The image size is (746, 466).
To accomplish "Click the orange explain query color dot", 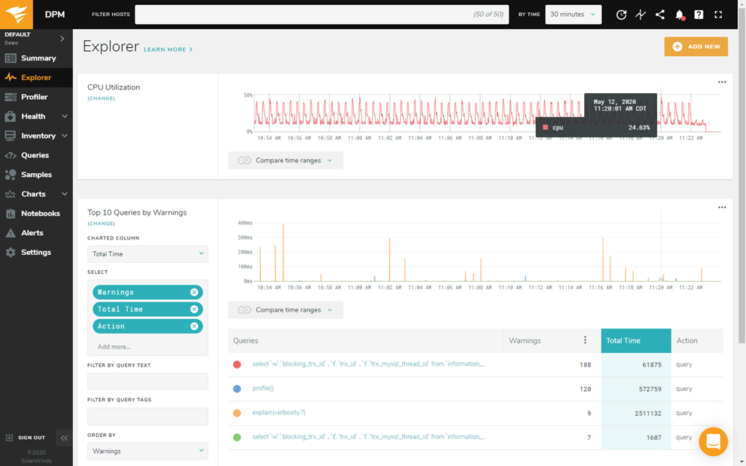I will [x=237, y=413].
